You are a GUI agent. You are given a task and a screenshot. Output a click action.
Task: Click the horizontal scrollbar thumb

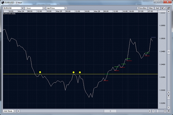pyautogui.click(x=110, y=111)
